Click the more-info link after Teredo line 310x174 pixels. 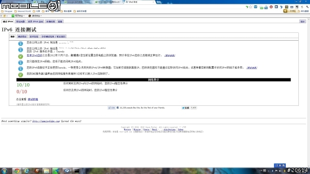[x=252, y=68]
